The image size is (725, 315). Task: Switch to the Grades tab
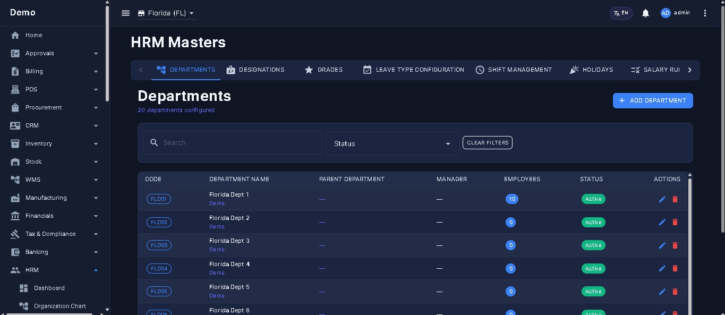[323, 70]
